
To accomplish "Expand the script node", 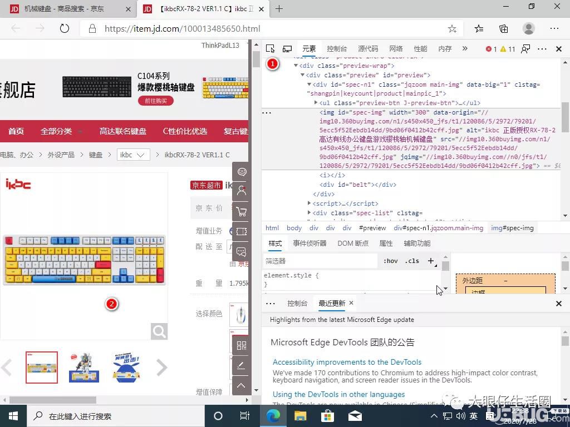I will pyautogui.click(x=309, y=203).
